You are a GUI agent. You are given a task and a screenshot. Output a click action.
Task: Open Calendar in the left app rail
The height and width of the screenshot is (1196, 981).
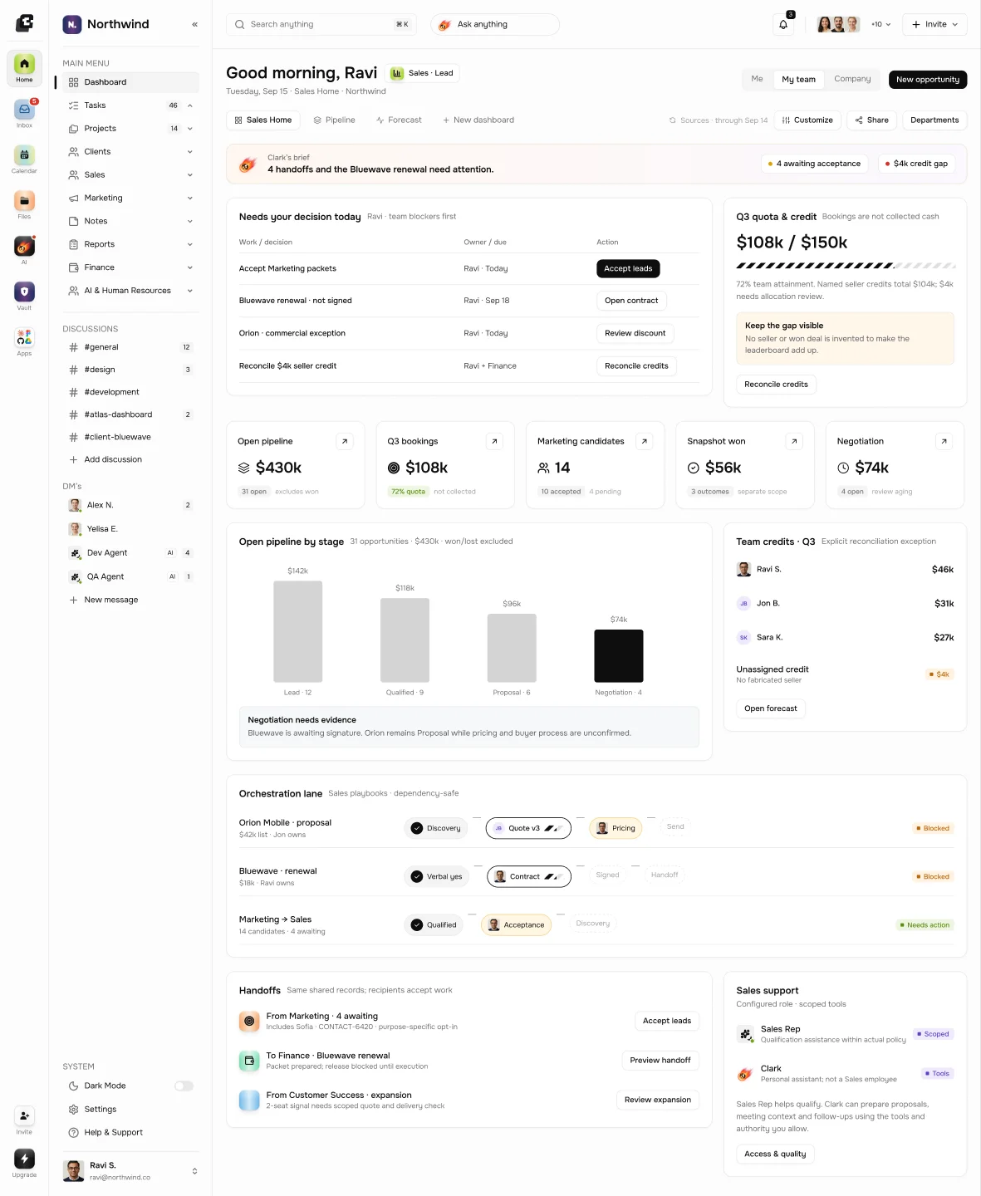24,159
